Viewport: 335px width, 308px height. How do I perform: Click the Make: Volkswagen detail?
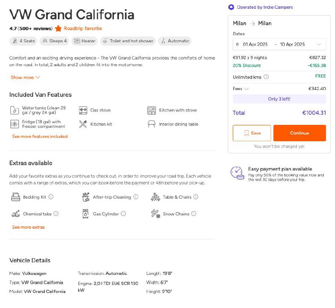[x=28, y=273]
